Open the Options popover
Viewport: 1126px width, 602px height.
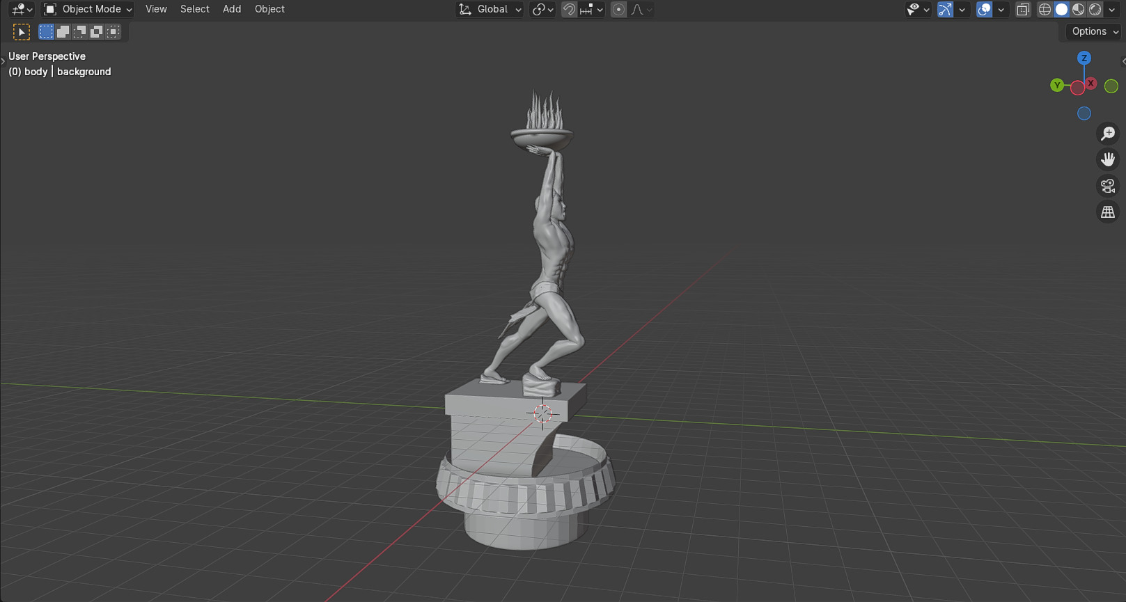pyautogui.click(x=1095, y=31)
